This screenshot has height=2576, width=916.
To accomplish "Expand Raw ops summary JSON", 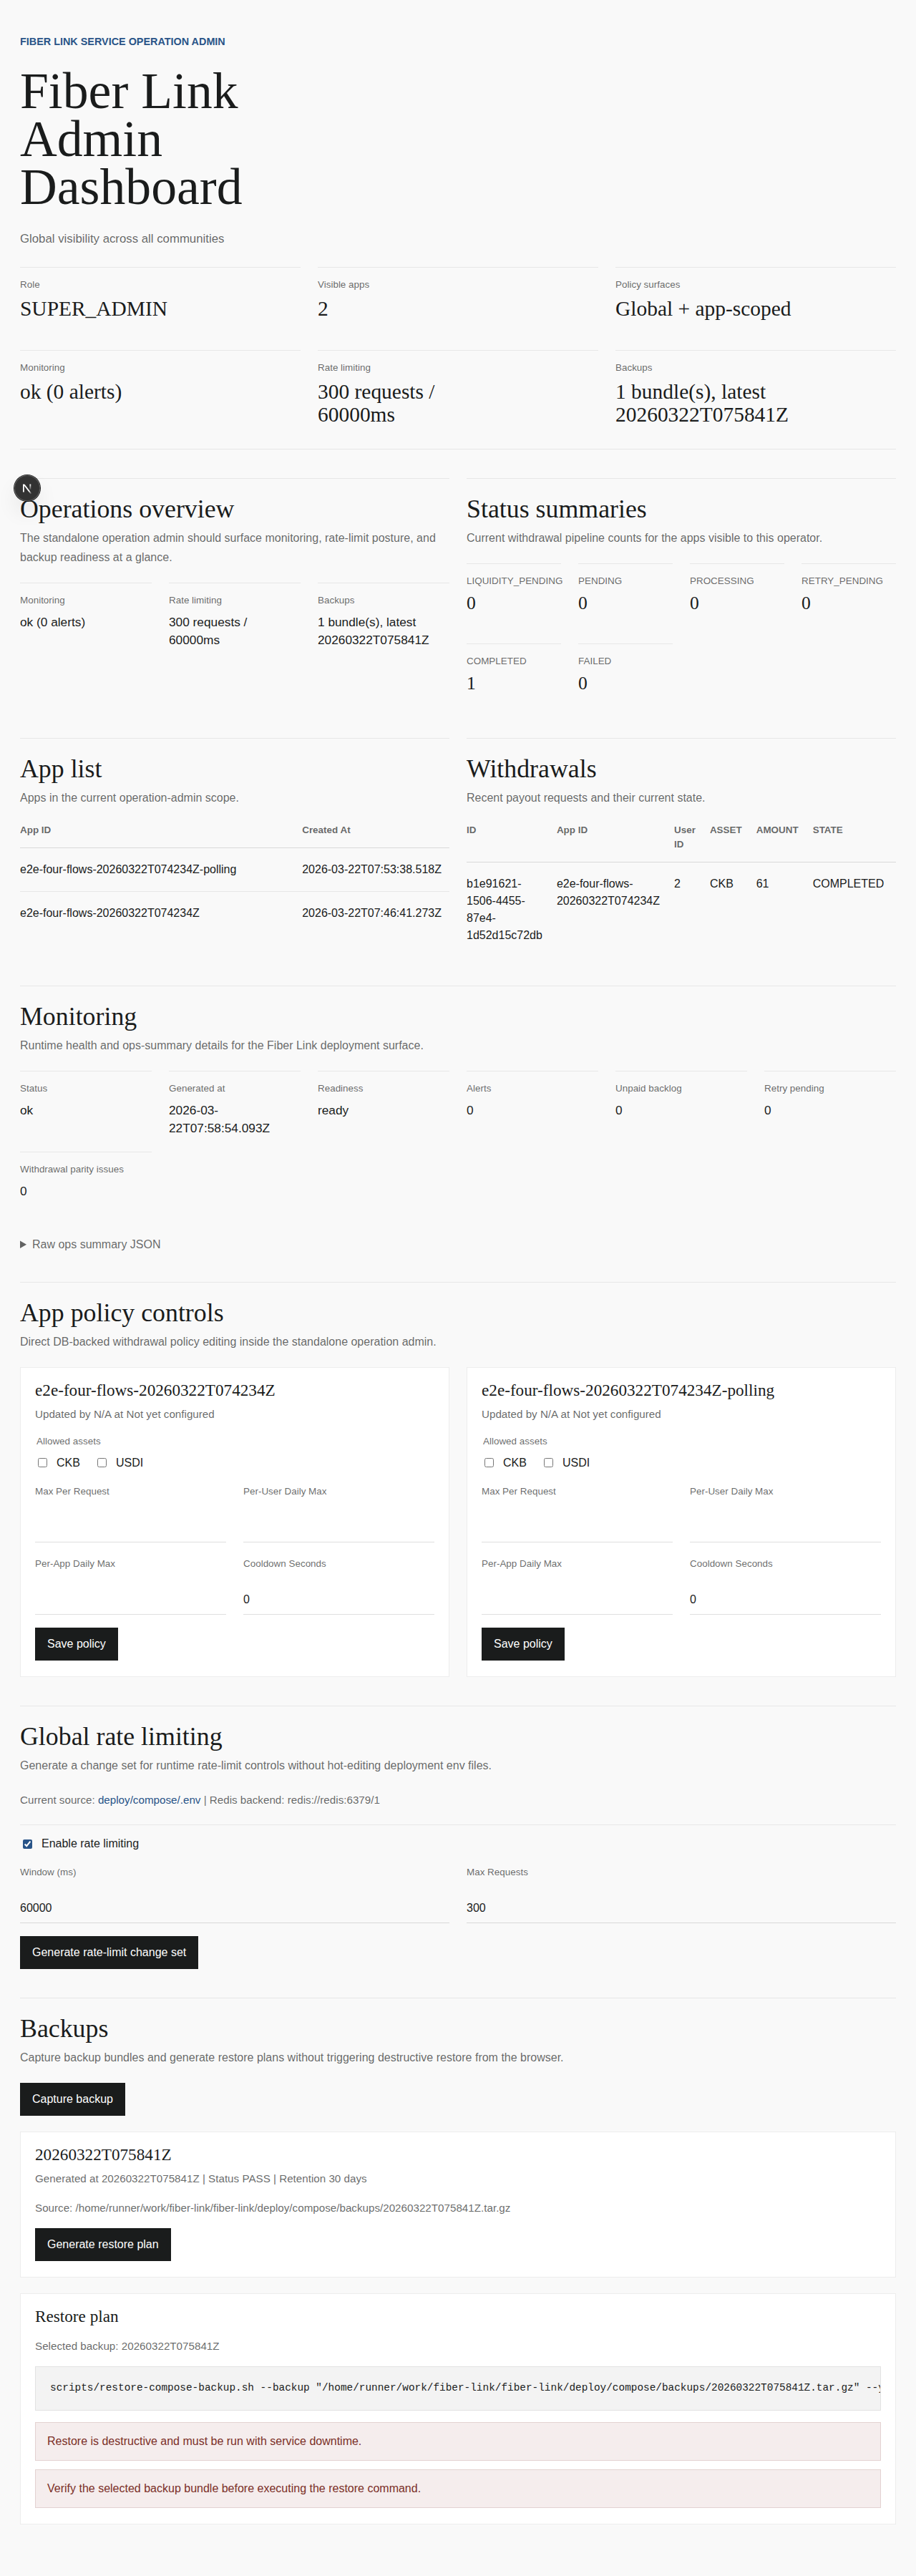I will (x=91, y=1244).
